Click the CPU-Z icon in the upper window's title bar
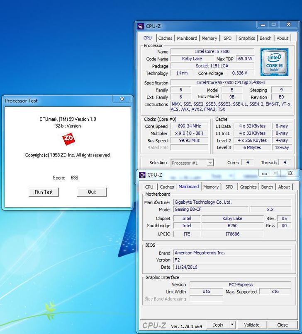302x334 pixels. tap(141, 26)
